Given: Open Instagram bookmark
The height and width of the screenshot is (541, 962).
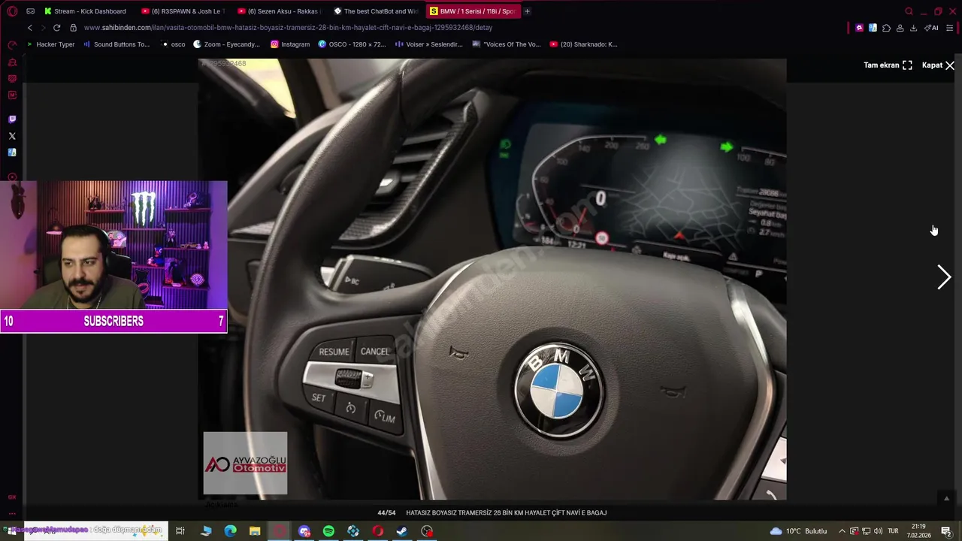Looking at the screenshot, I should (x=290, y=44).
